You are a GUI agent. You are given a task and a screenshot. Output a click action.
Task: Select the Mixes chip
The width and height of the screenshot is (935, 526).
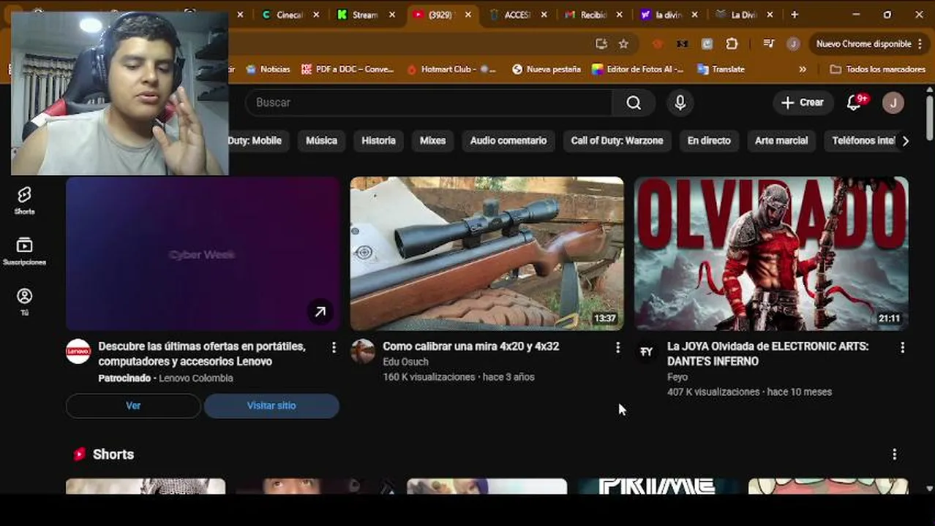432,141
